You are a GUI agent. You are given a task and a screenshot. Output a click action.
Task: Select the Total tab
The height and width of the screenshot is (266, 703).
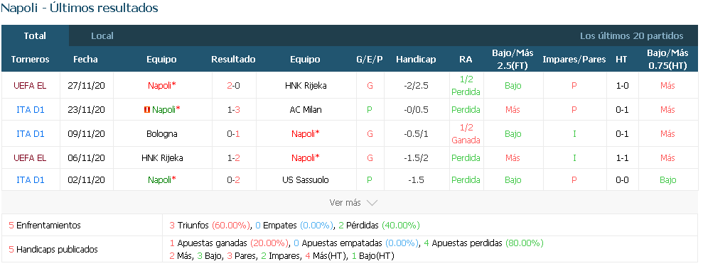pyautogui.click(x=35, y=35)
